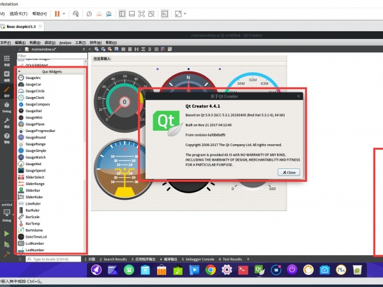Open the Debugger Console pane

pos(199,260)
